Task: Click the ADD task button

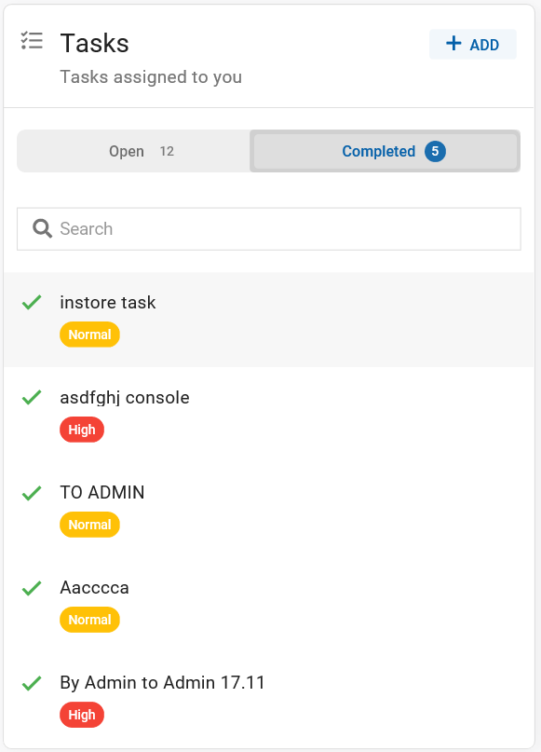Action: pos(473,44)
